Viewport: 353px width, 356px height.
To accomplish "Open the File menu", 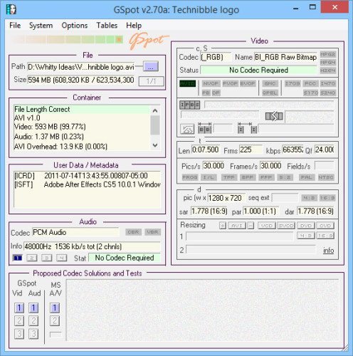I will coord(15,25).
